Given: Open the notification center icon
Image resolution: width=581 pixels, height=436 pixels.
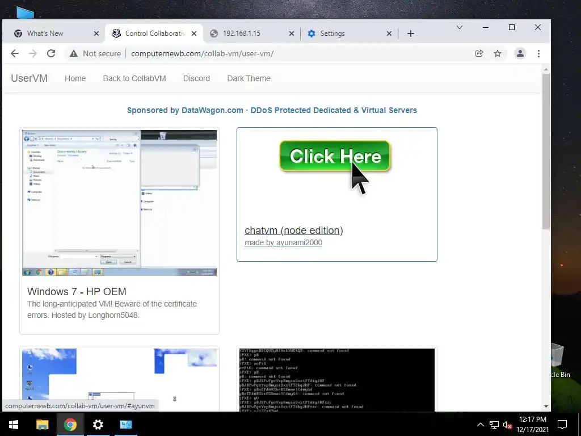Looking at the screenshot, I should [562, 425].
